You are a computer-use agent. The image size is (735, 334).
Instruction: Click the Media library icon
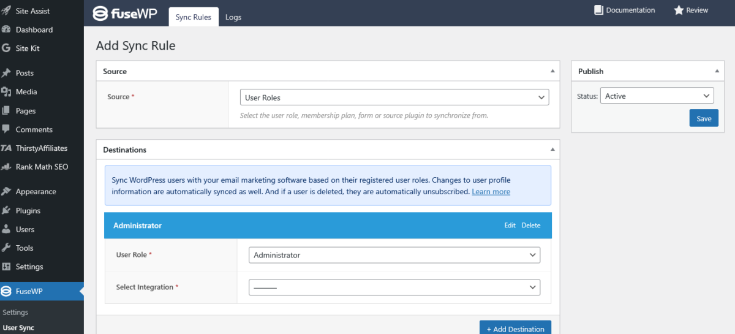[6, 92]
